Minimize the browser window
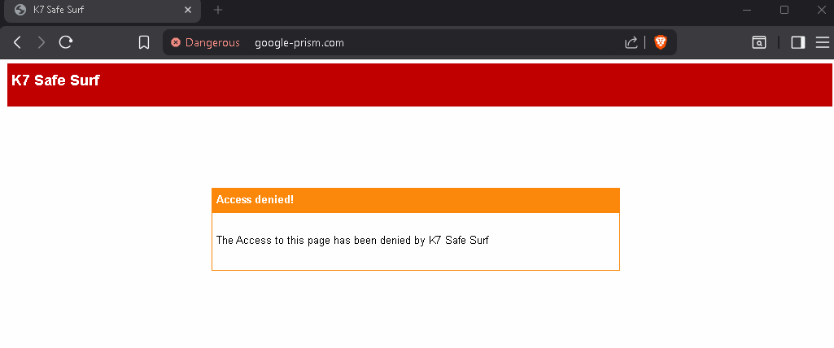The width and height of the screenshot is (834, 348). (x=747, y=10)
